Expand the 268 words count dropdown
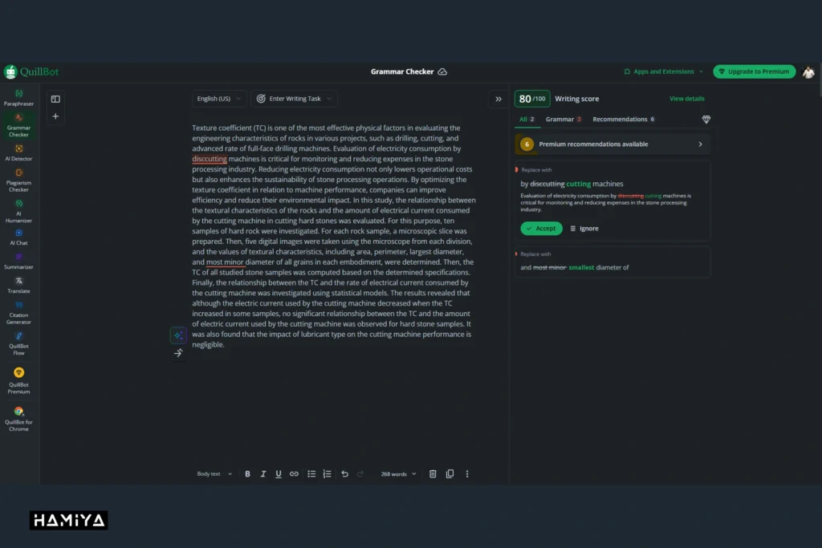The image size is (822, 548). pyautogui.click(x=398, y=474)
